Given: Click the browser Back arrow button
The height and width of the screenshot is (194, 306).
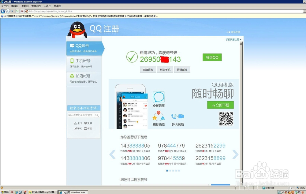Looking at the screenshot, I should pos(3,11).
